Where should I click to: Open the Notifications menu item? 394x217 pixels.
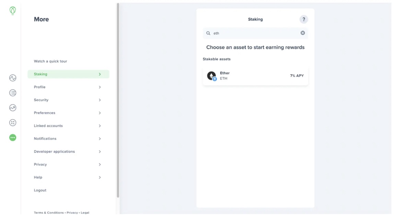pos(68,138)
